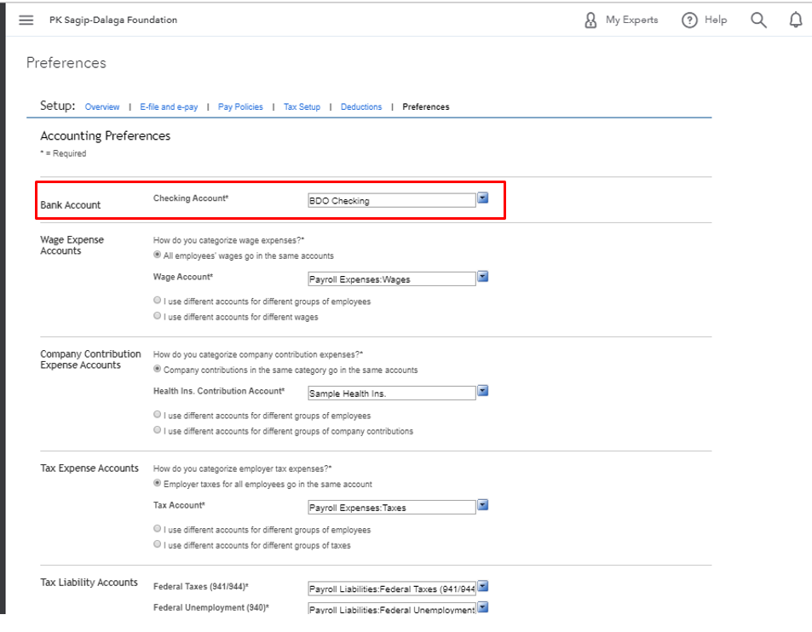Select 'All employees' wages go in same accounts'
The image size is (812, 632).
tap(158, 256)
